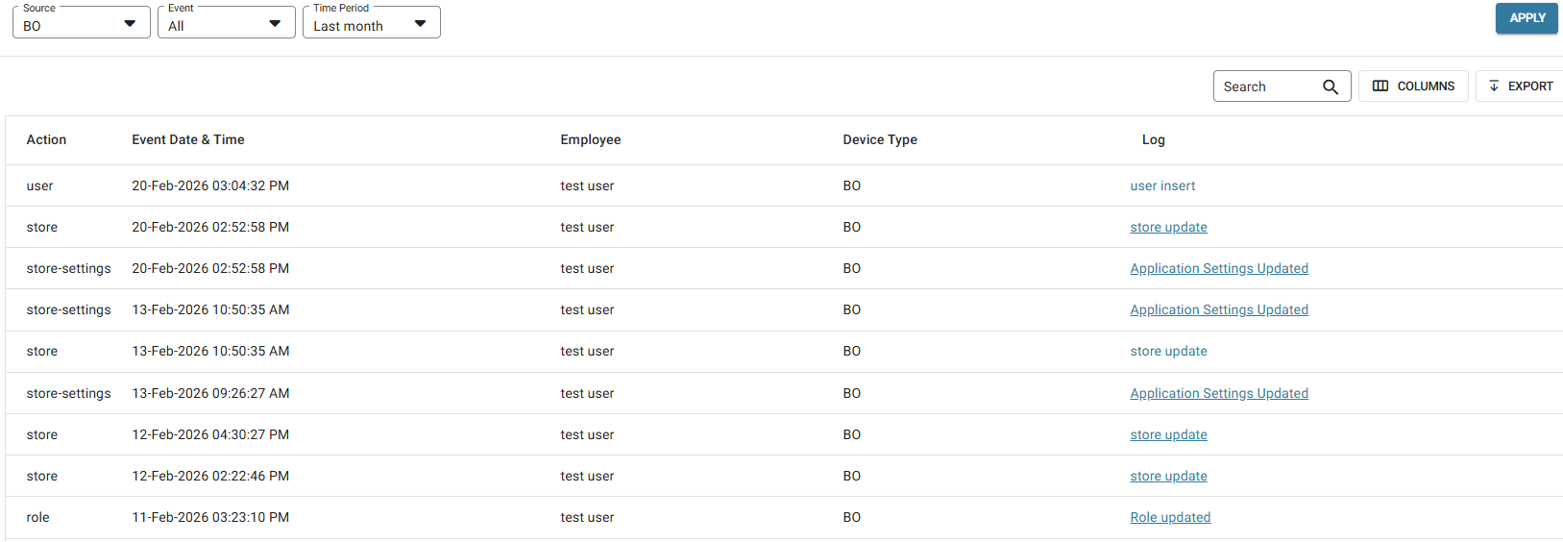This screenshot has height=542, width=1563.
Task: Expand the Event filter dropdown
Action: (x=226, y=24)
